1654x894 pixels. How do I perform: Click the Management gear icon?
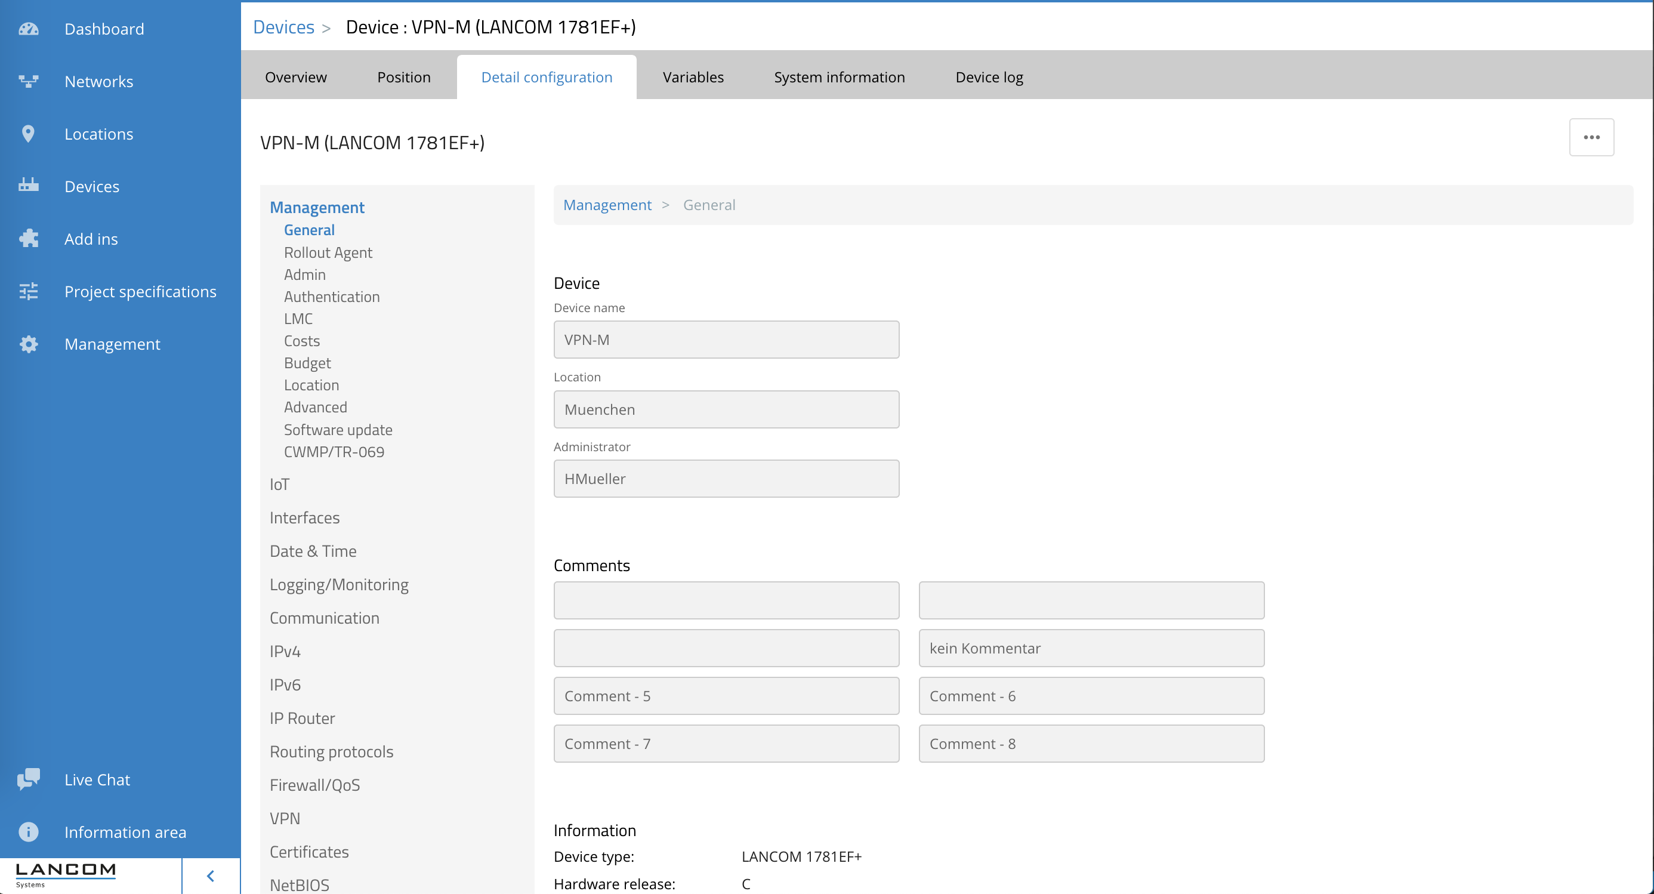(x=28, y=344)
